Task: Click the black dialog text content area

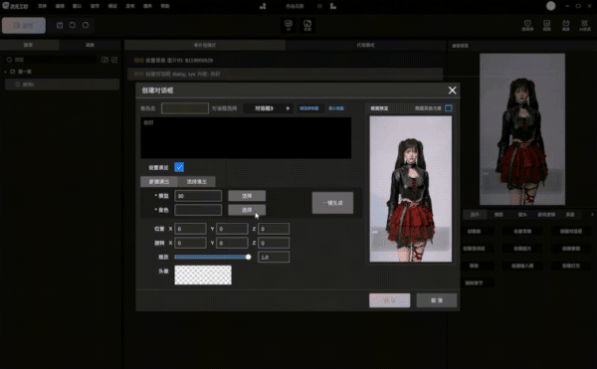Action: point(246,137)
